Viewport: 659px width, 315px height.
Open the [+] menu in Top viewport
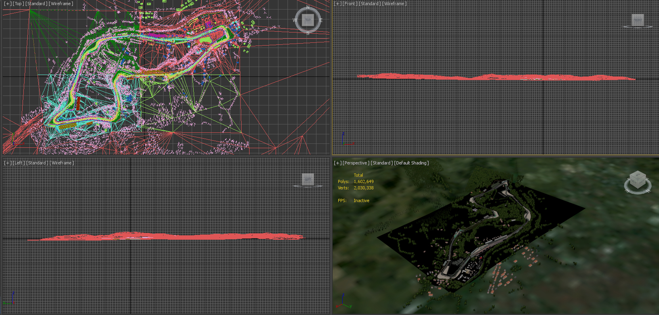point(8,4)
